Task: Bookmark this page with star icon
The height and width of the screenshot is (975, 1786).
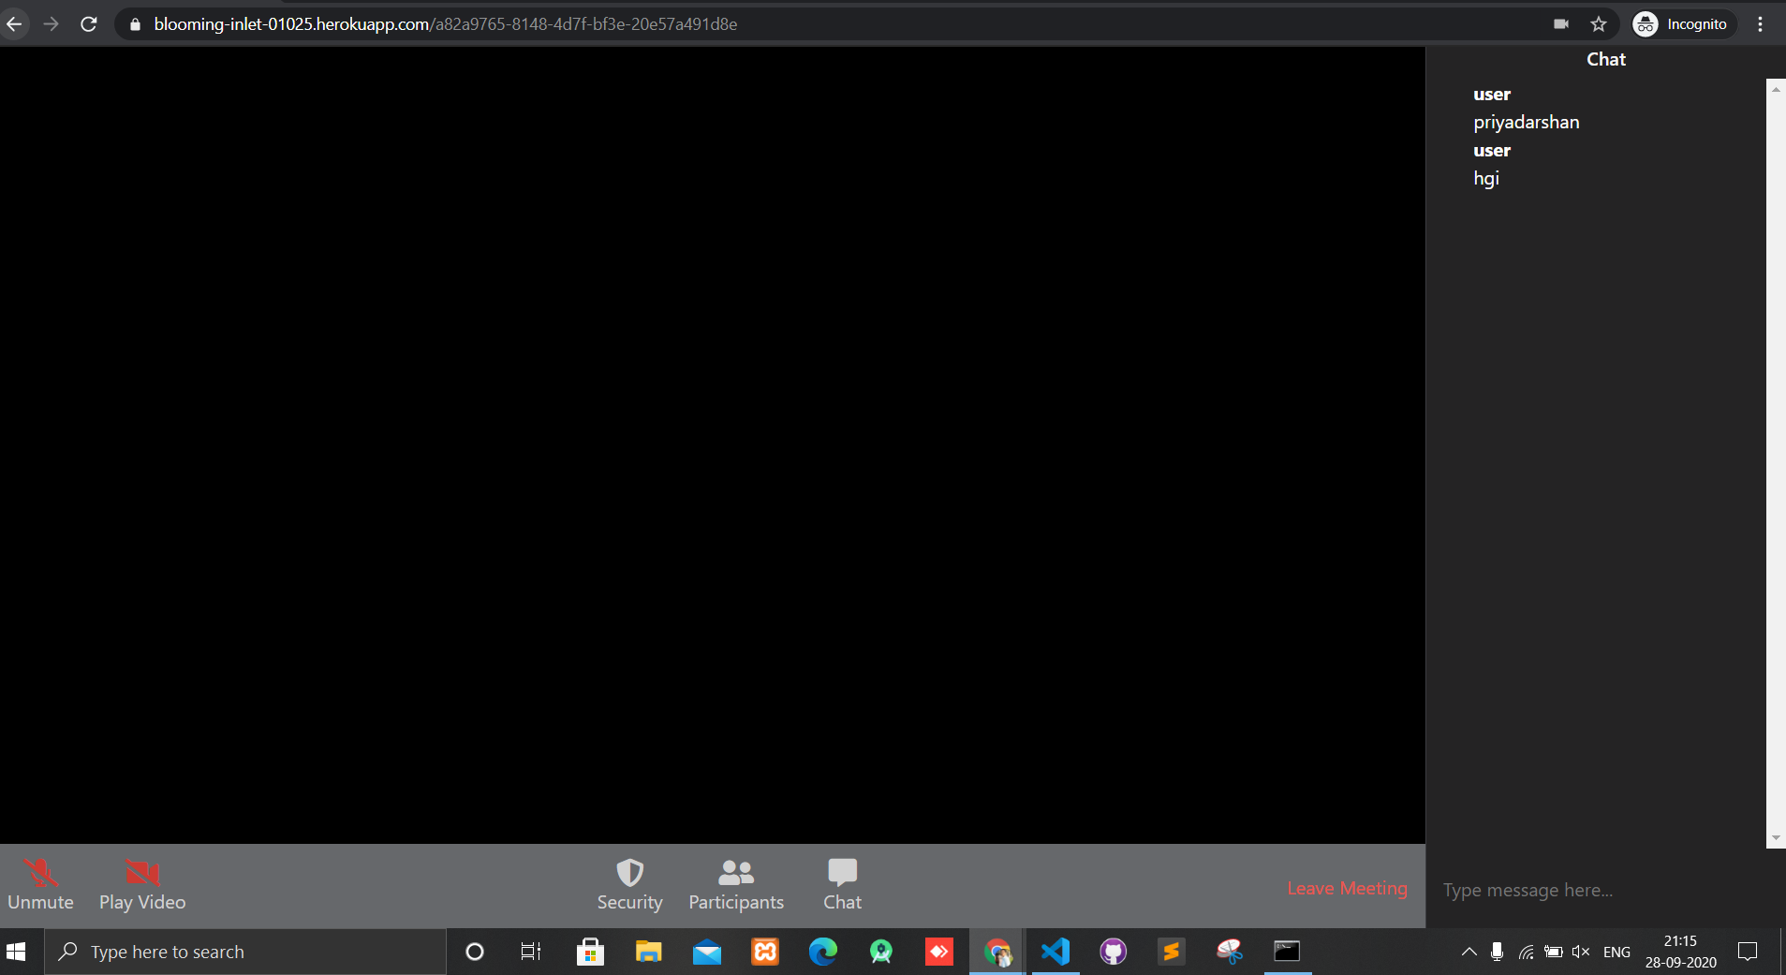Action: click(x=1599, y=24)
